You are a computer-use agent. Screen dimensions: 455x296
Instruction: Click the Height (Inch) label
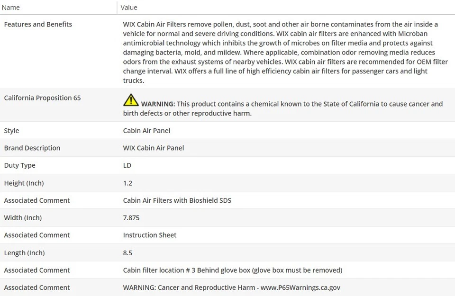tap(24, 183)
